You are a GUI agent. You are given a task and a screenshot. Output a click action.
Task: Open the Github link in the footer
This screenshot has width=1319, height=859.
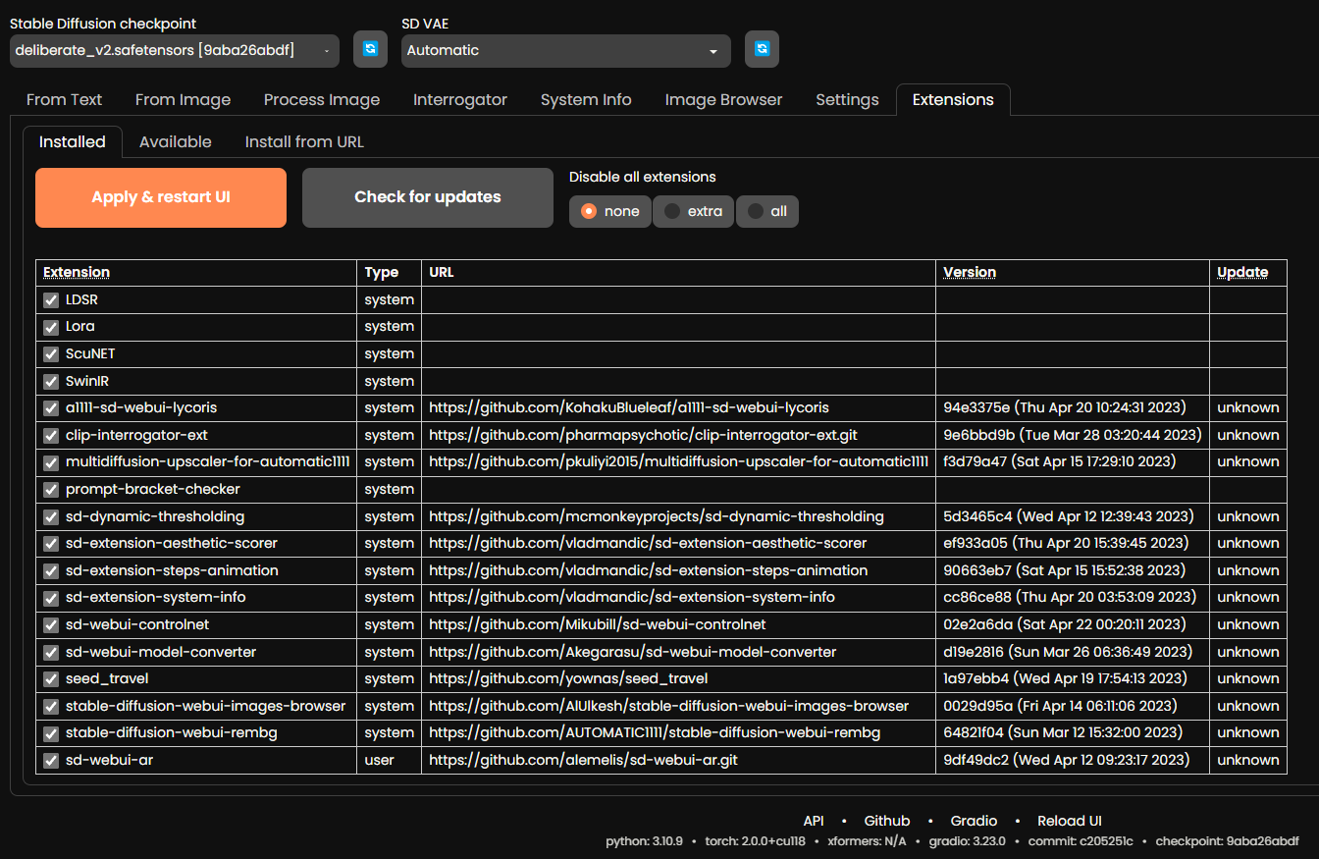pyautogui.click(x=886, y=821)
